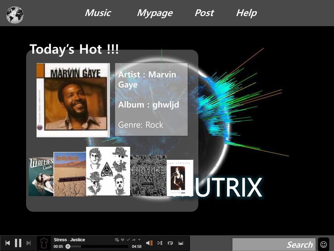Enable shuffle playback
The height and width of the screenshot is (251, 334).
tap(159, 243)
